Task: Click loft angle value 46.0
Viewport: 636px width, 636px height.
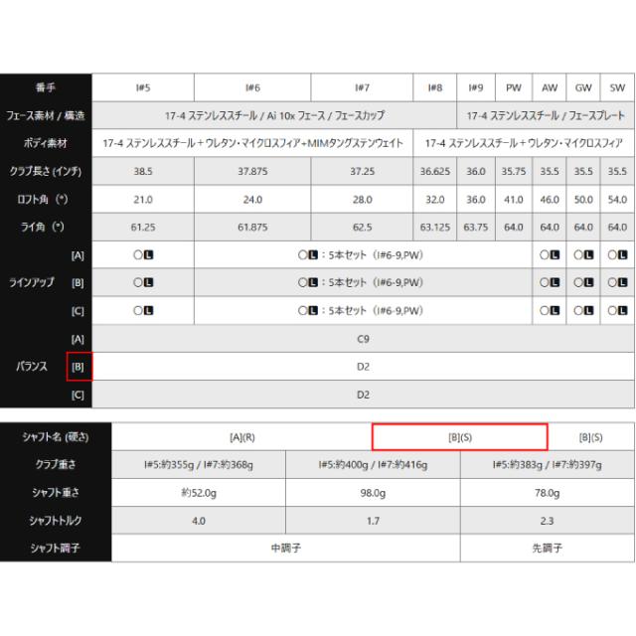Action: click(x=550, y=200)
